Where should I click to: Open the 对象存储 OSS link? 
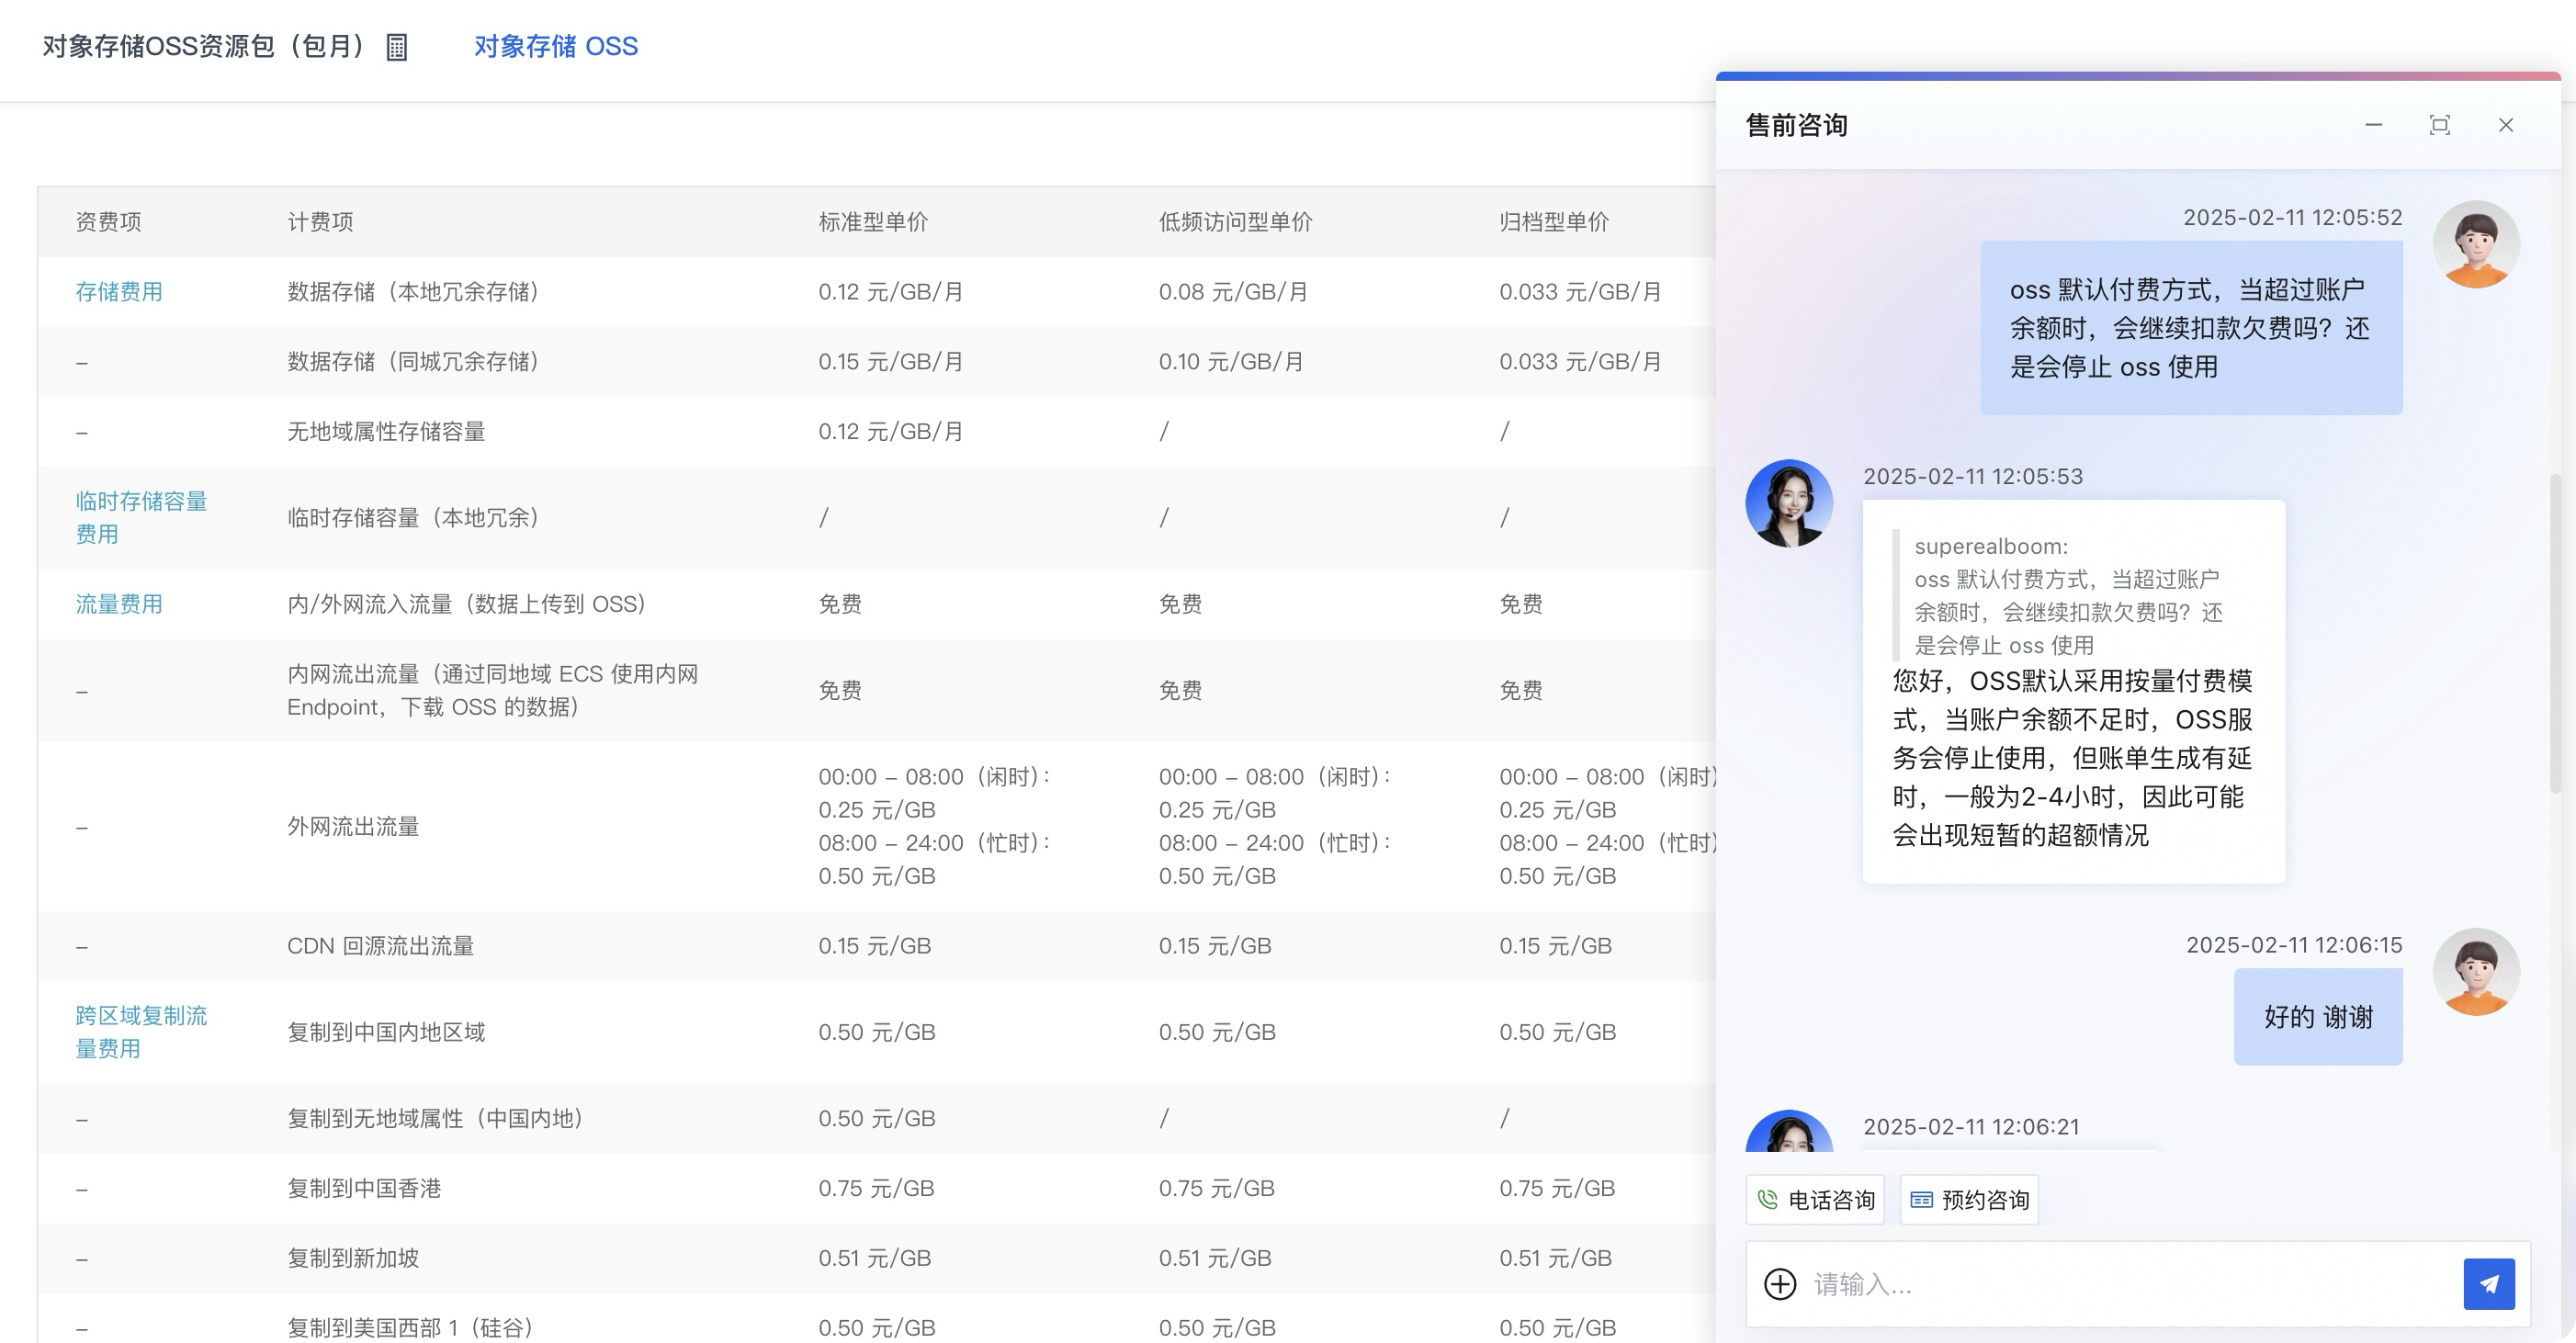pyautogui.click(x=555, y=46)
